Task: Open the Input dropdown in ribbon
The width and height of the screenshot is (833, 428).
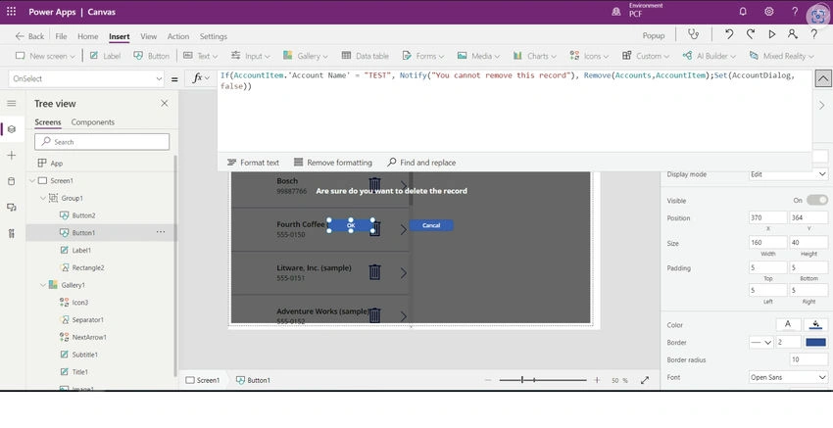Action: click(x=250, y=56)
